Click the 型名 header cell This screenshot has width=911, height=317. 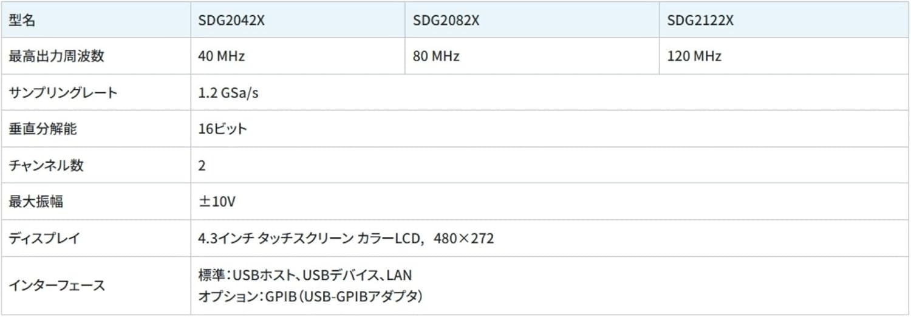click(22, 20)
